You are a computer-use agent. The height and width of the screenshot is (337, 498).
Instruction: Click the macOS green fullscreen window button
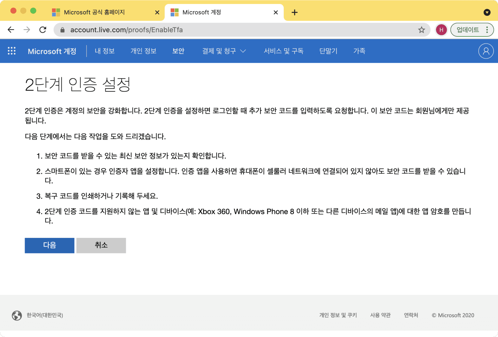tap(33, 11)
